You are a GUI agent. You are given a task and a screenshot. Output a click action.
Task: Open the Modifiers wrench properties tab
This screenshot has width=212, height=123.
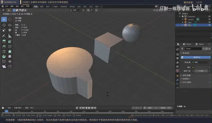(x=178, y=80)
